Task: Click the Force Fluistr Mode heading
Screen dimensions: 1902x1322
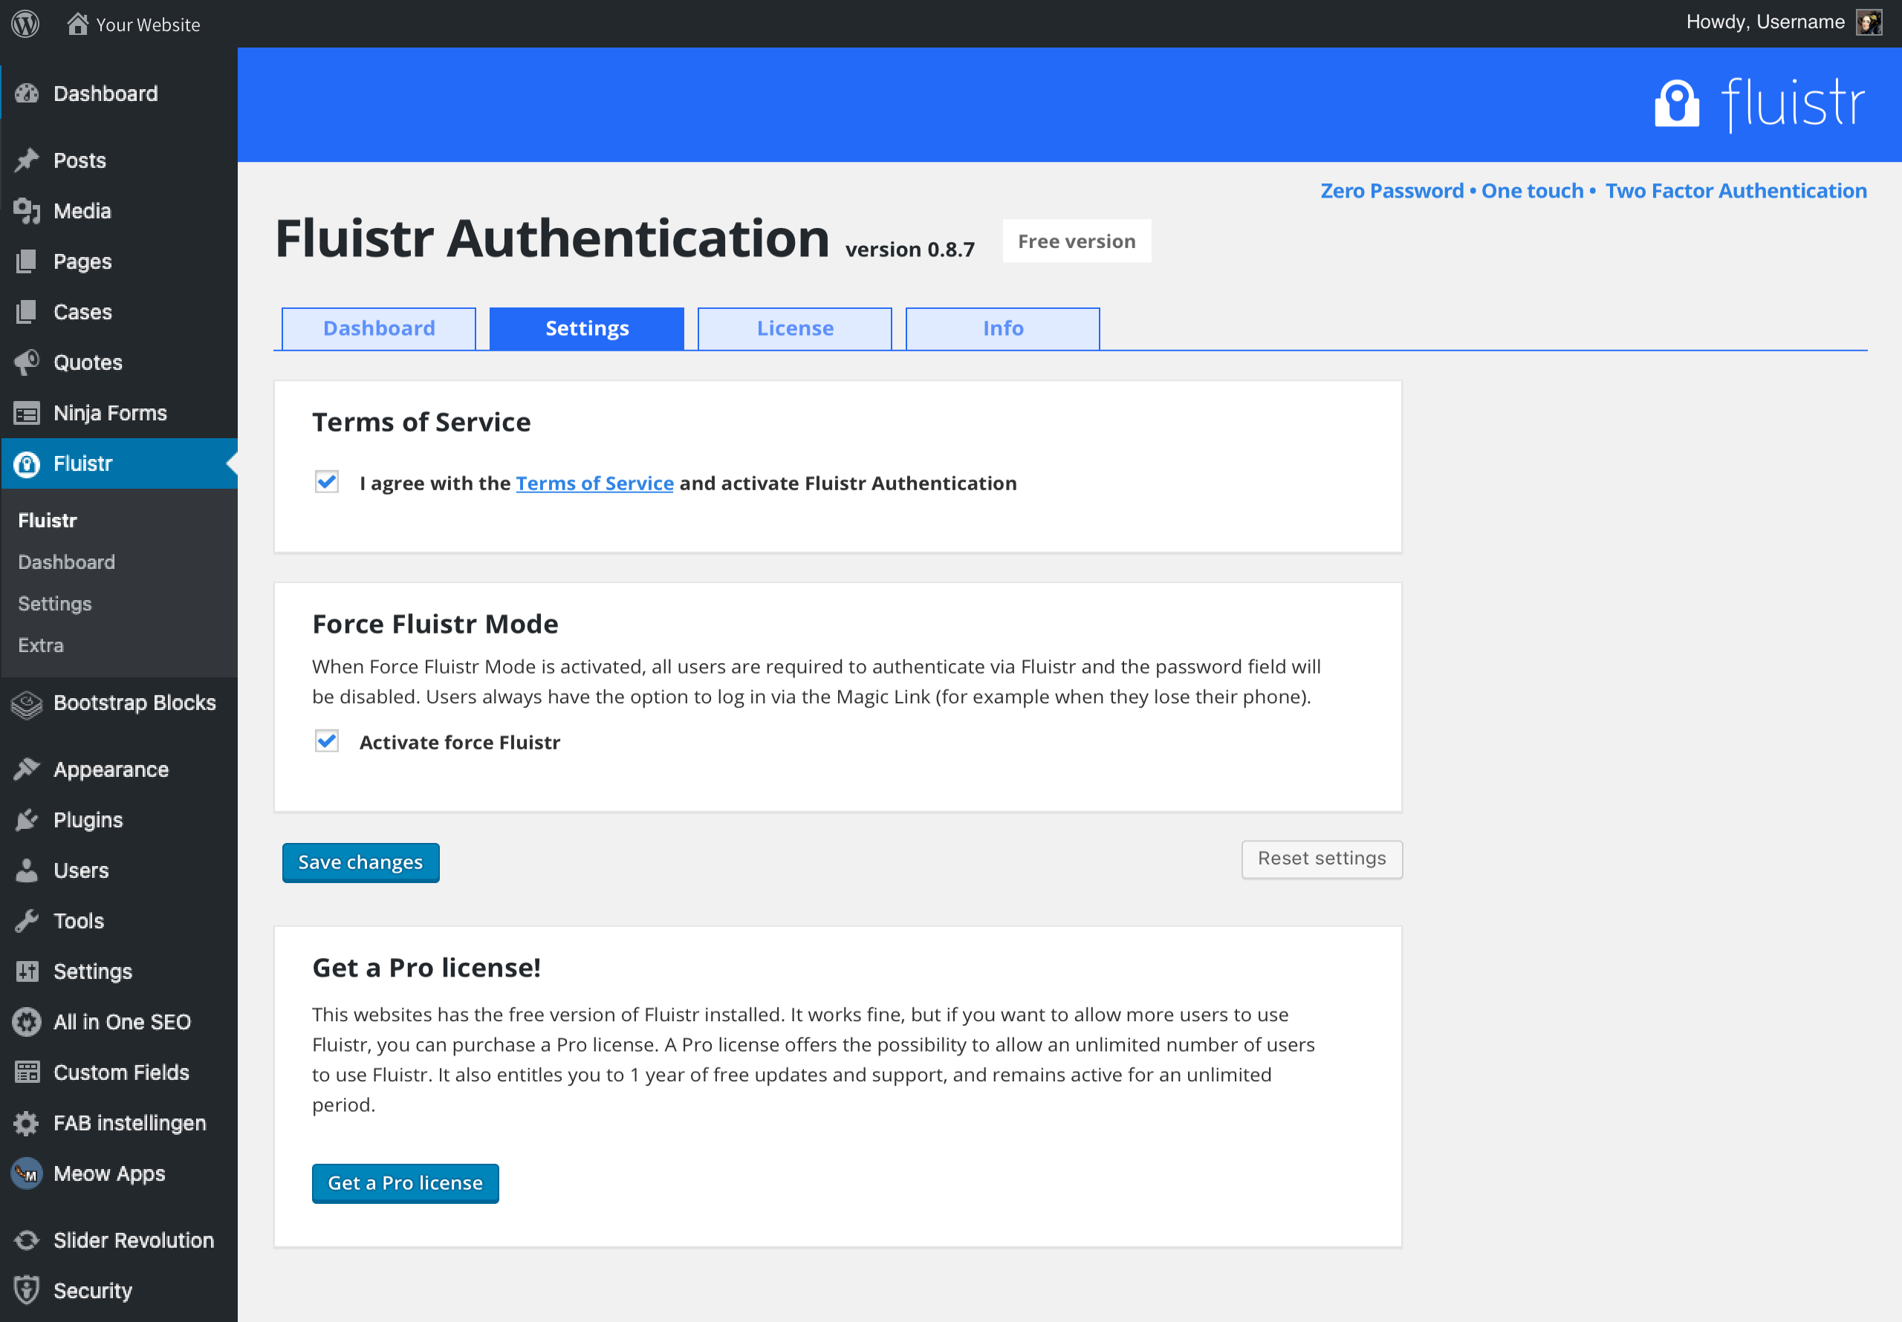Action: 435,625
